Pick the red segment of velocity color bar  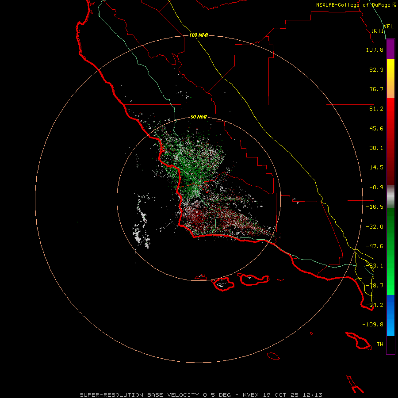click(390, 142)
